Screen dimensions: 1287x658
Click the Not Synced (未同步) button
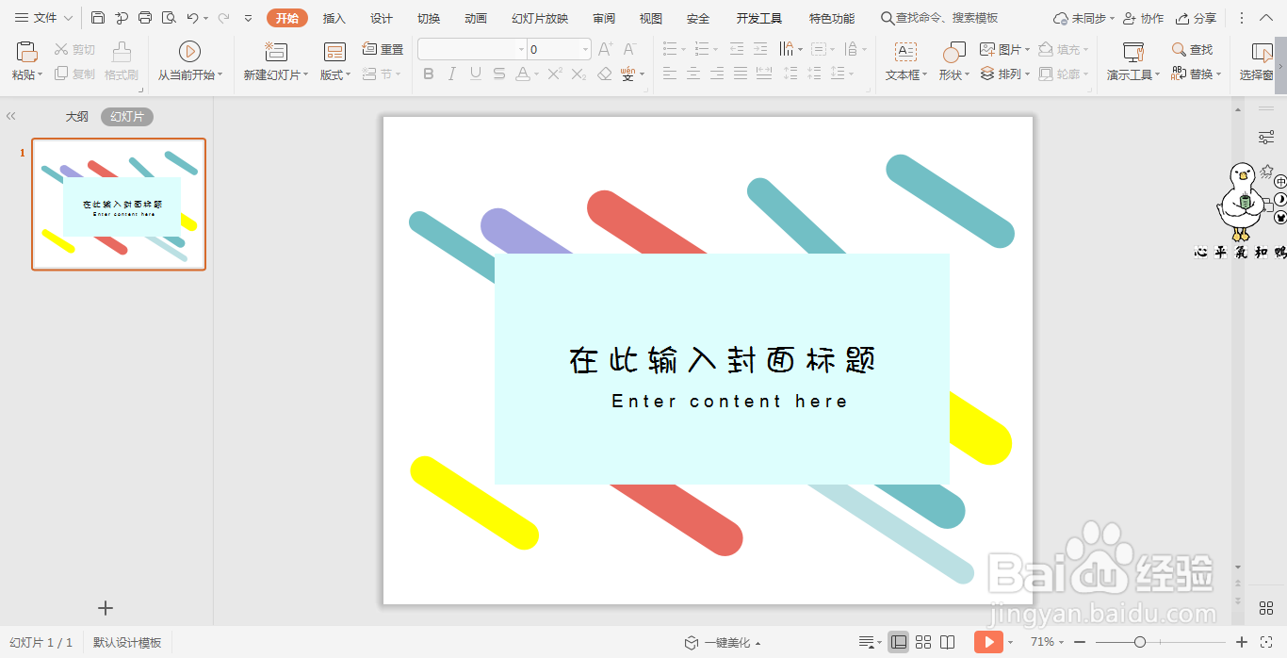(x=1083, y=18)
